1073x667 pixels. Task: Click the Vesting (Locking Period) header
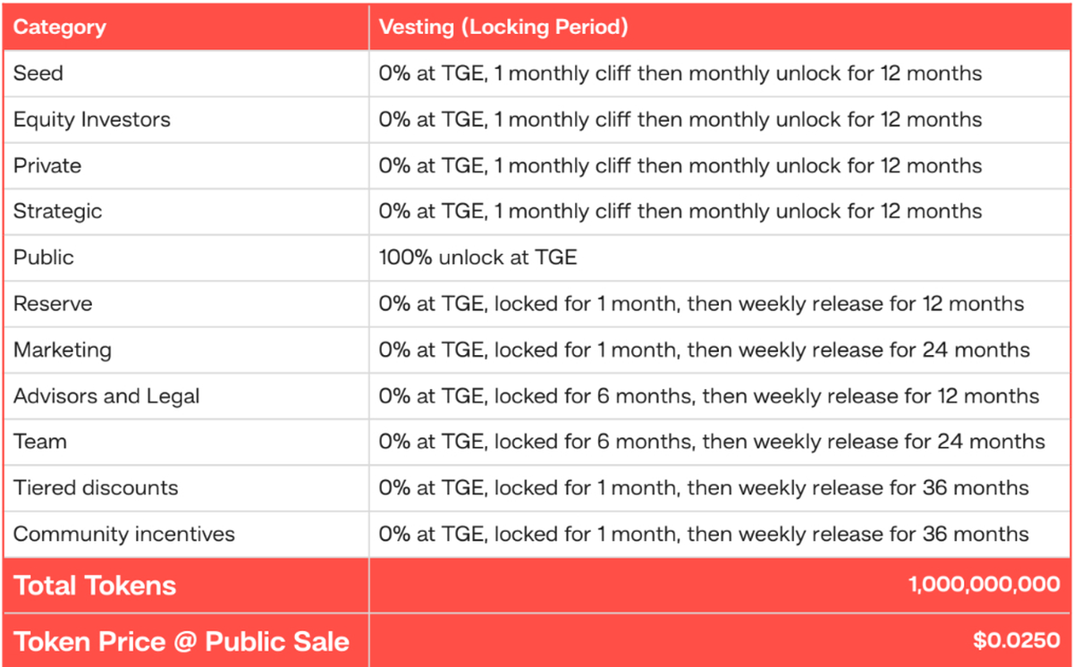pyautogui.click(x=503, y=27)
